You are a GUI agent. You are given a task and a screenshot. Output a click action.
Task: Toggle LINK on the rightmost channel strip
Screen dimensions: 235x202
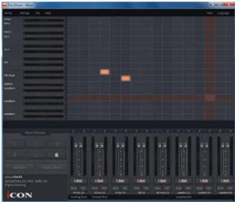225,181
